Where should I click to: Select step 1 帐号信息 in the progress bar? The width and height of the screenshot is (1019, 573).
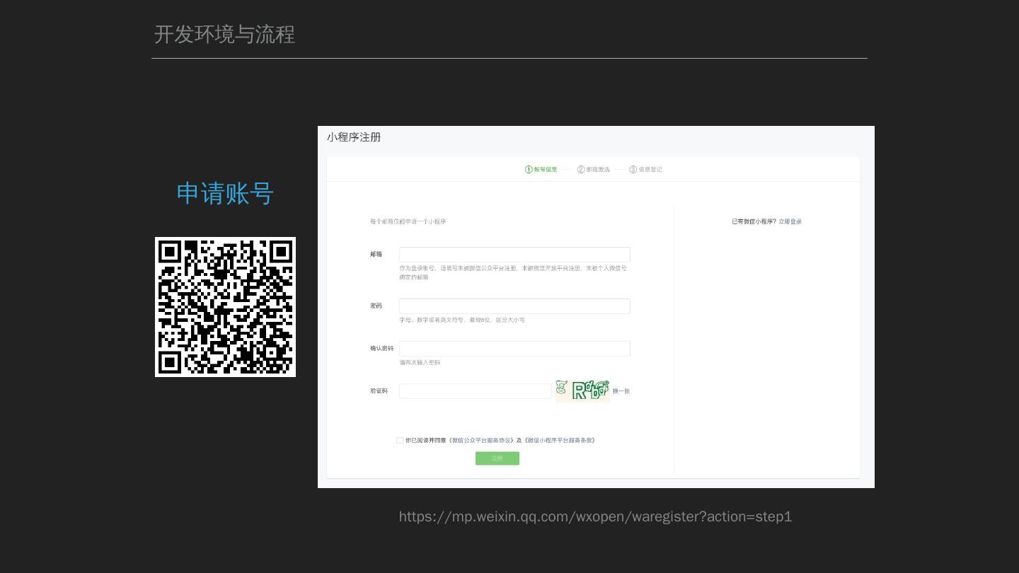click(541, 169)
